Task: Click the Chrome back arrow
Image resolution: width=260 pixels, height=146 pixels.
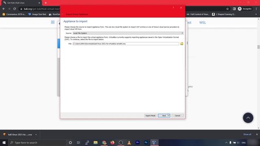Action: coord(4,9)
